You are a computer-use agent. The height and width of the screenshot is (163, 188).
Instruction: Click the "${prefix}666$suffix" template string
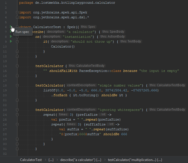tap(80, 134)
